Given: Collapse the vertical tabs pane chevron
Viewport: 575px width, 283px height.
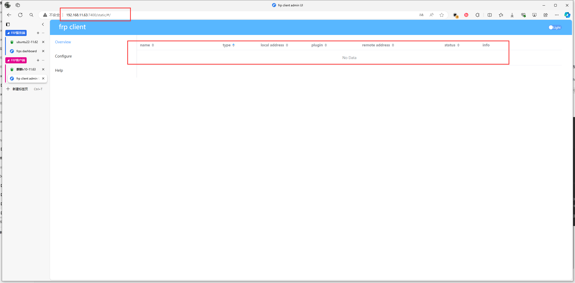Looking at the screenshot, I should point(43,24).
